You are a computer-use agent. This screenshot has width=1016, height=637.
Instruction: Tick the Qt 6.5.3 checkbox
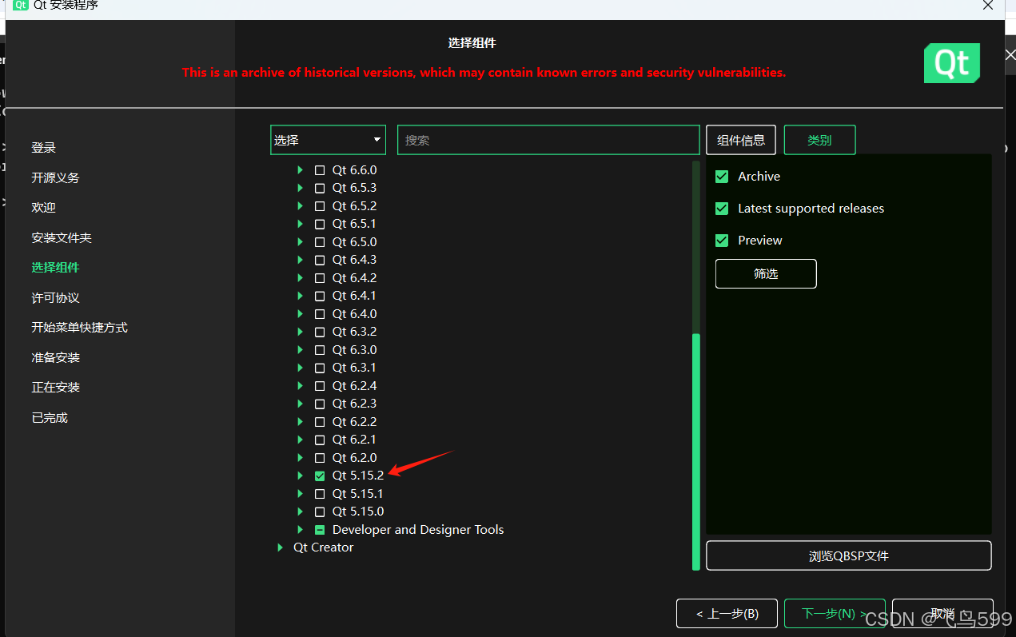coord(320,188)
